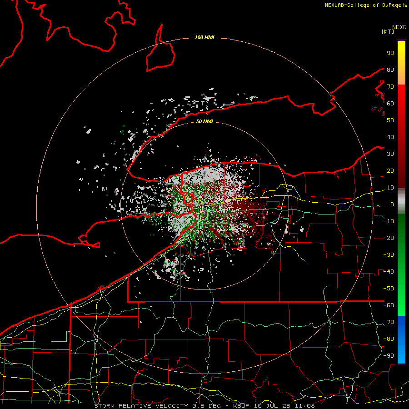Click the -70 label on the velocity scale
This screenshot has height=409, width=409.
click(x=389, y=322)
